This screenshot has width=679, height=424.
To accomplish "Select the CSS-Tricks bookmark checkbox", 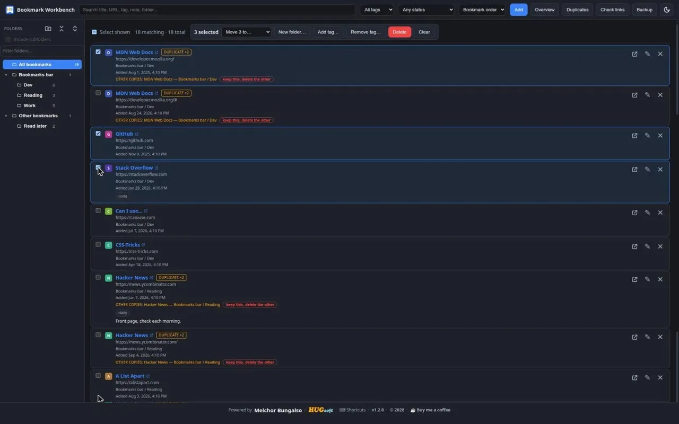I will tap(98, 244).
